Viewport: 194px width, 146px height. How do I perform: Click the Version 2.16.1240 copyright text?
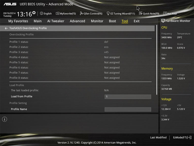point(97,143)
